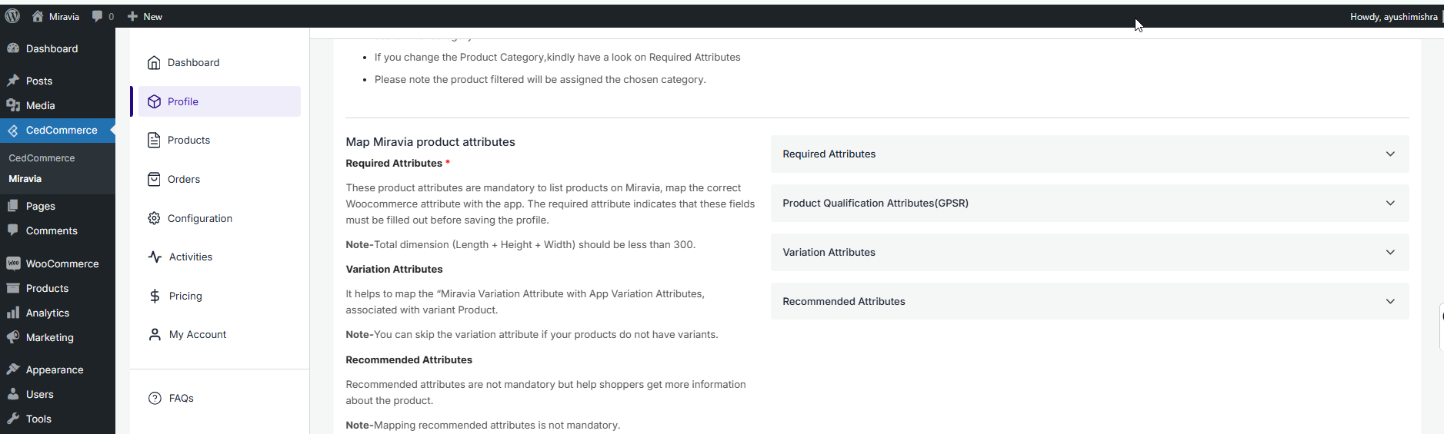
Task: Click the pulse icon beside Activities
Action: (x=155, y=257)
